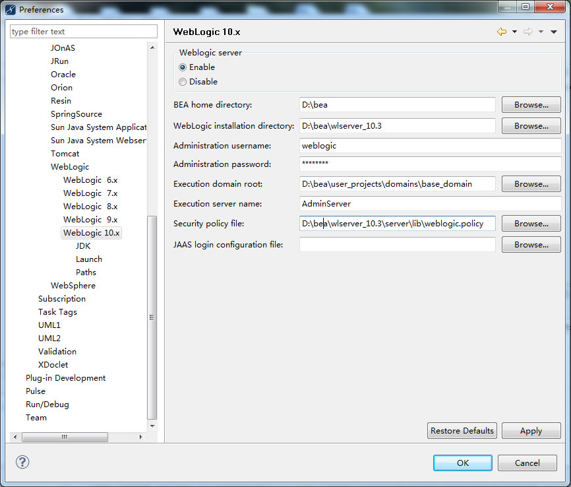This screenshot has width=571, height=487.
Task: Browse for BEA home directory
Action: tap(531, 105)
